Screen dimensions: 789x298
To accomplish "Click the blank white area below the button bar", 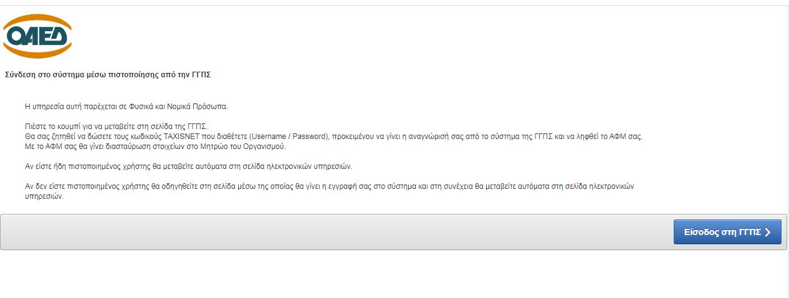I will pyautogui.click(x=374, y=274).
